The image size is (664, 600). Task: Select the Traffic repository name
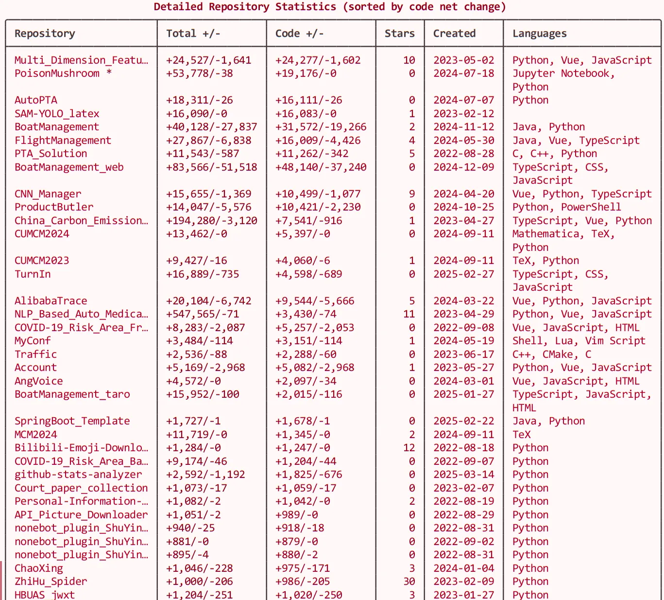coord(36,354)
